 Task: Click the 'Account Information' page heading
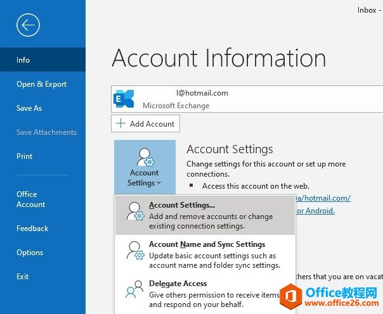219,58
